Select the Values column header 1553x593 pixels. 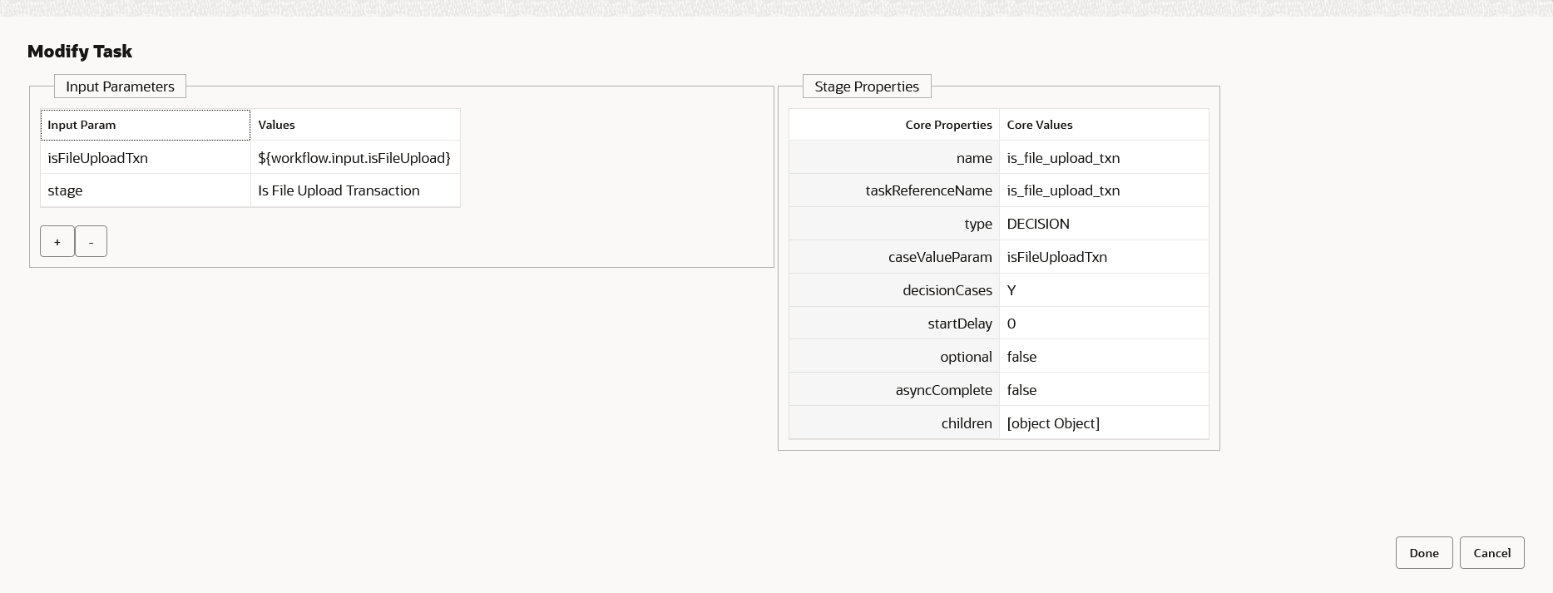click(x=354, y=125)
